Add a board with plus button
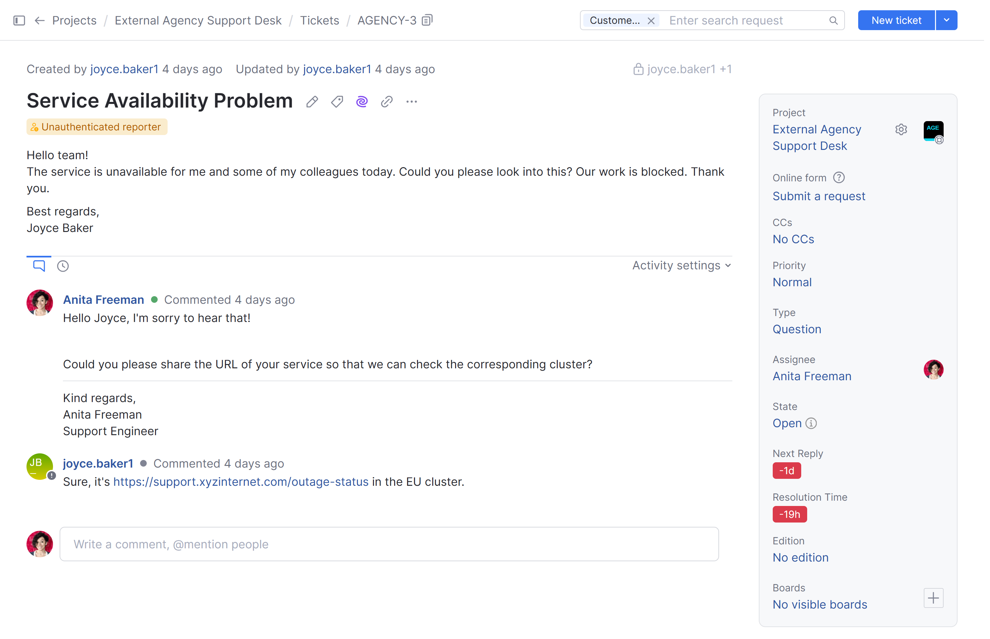990x639 pixels. 933,598
